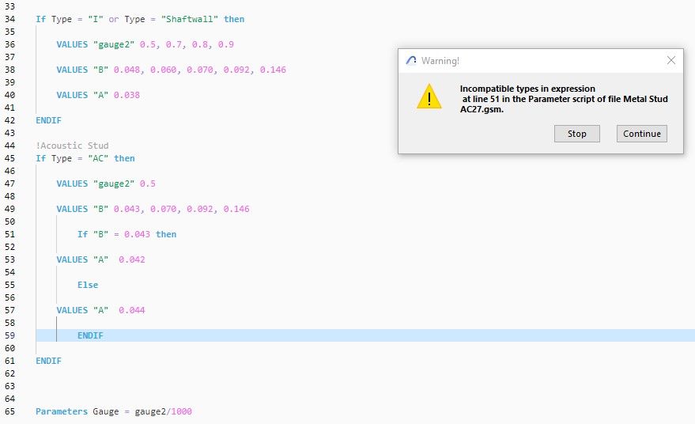Place cursor on the Else keyword

coord(88,285)
